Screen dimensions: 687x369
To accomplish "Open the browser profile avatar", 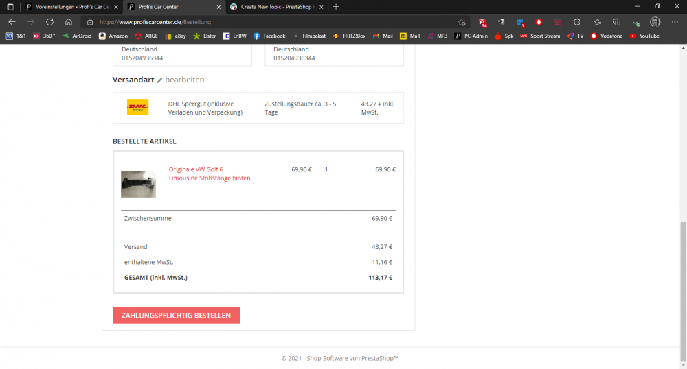I will click(655, 22).
